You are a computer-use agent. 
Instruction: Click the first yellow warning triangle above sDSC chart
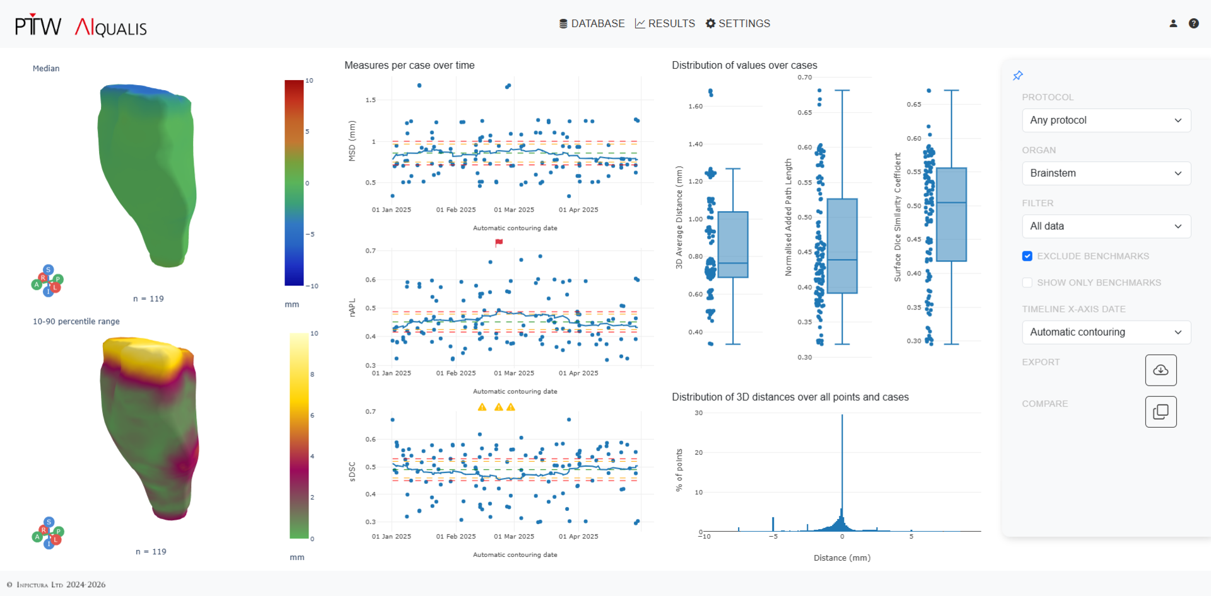click(x=482, y=407)
